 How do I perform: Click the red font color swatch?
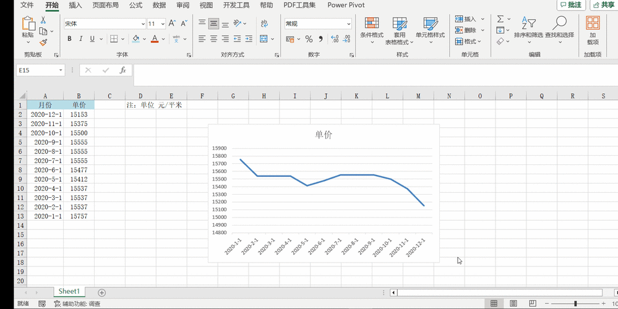(x=155, y=39)
